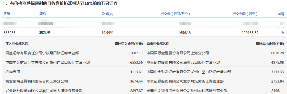Click the 代码 column header
The width and height of the screenshot is (287, 94).
(7, 14)
